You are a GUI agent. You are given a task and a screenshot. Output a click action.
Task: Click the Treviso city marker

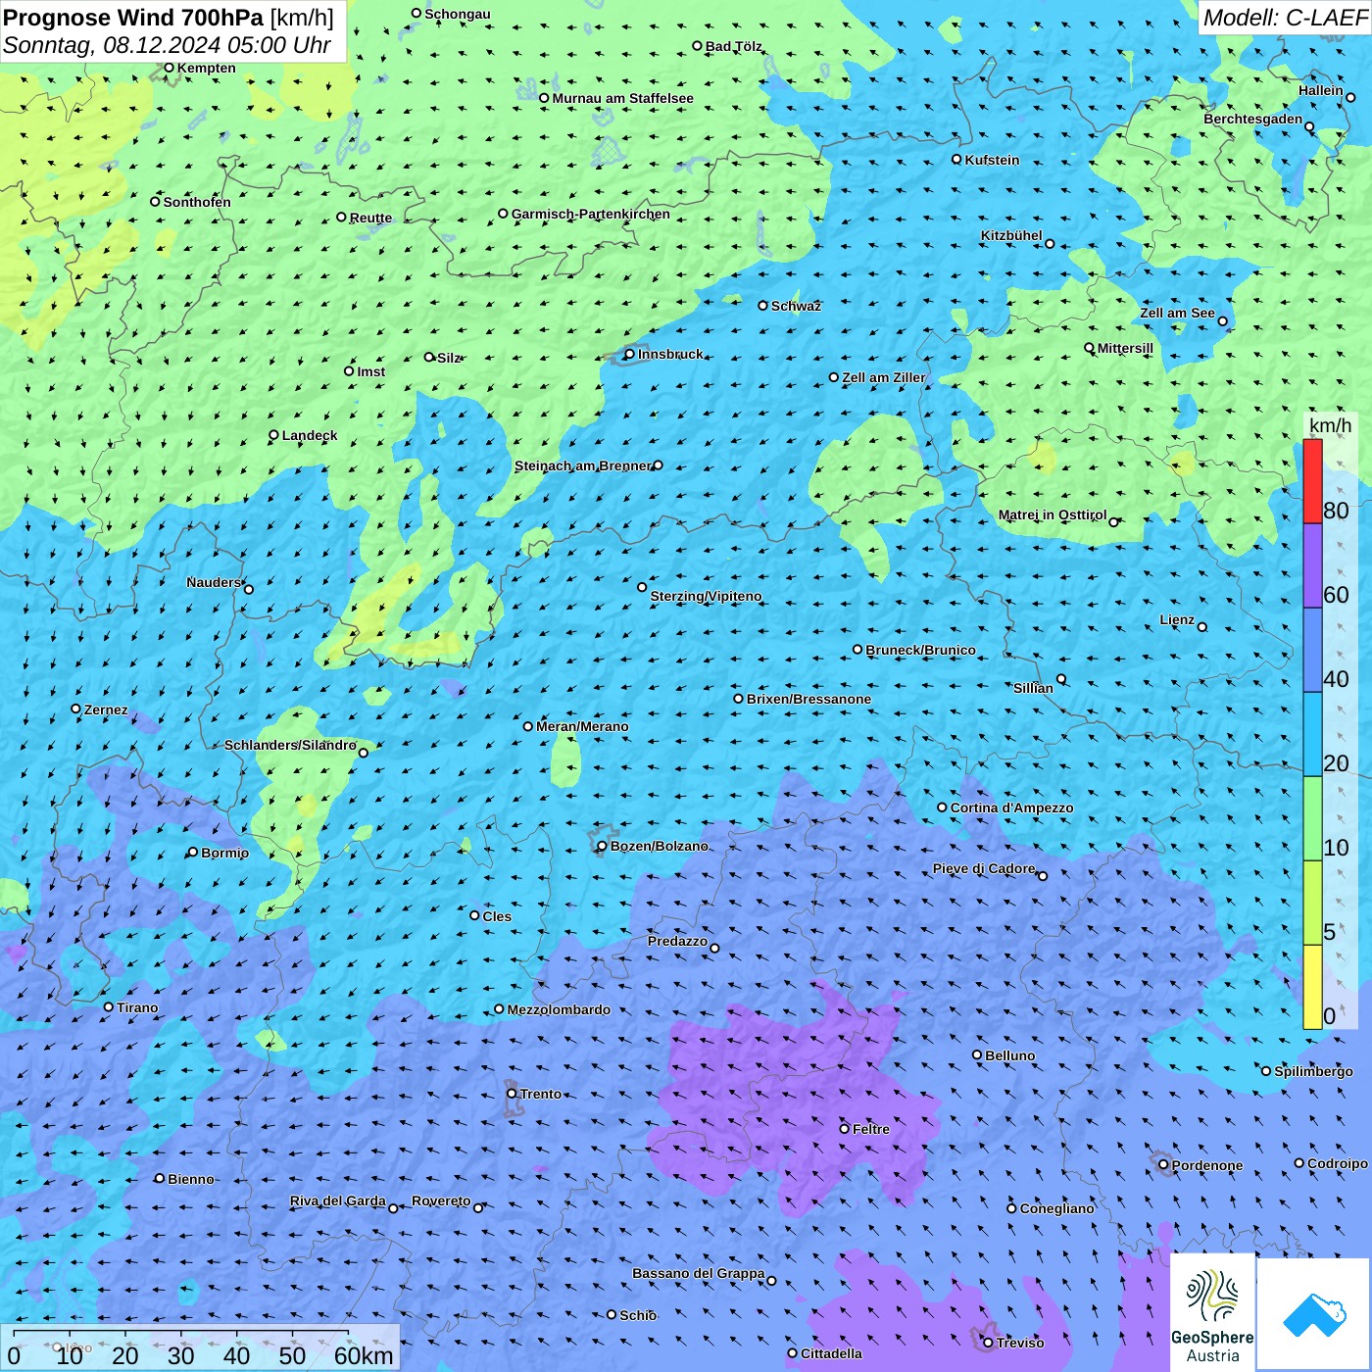coord(988,1343)
